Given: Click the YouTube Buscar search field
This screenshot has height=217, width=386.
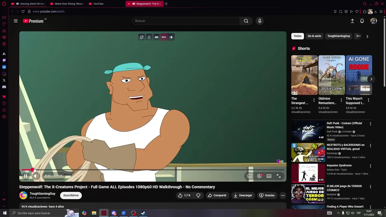Looking at the screenshot, I should [x=186, y=21].
